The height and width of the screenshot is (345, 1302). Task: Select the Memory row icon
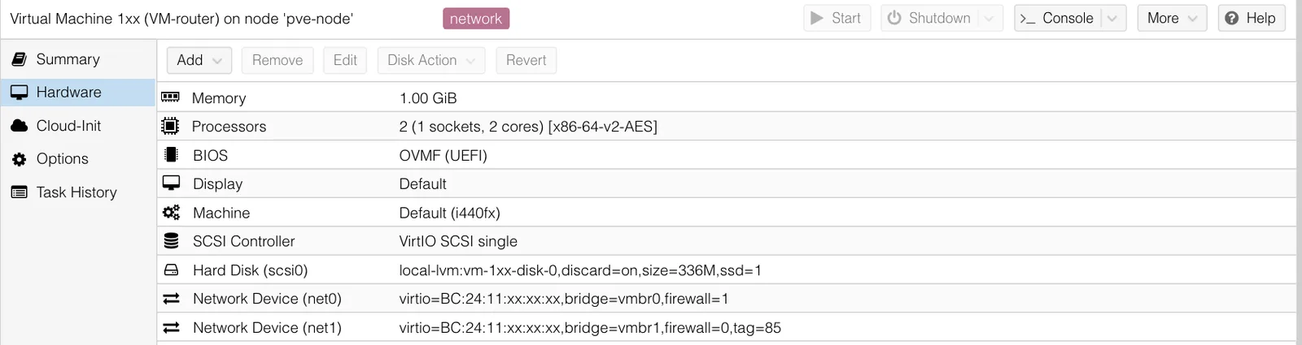tap(171, 97)
